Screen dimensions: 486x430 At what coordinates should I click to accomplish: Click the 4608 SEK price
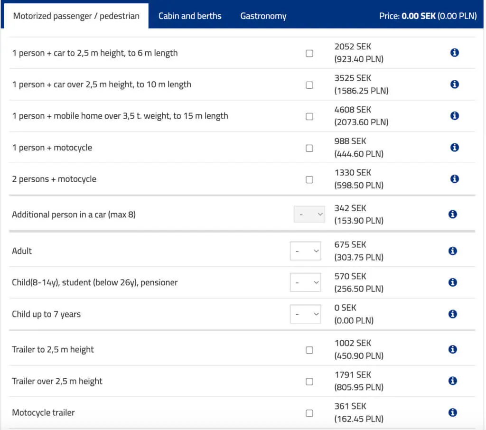point(353,110)
